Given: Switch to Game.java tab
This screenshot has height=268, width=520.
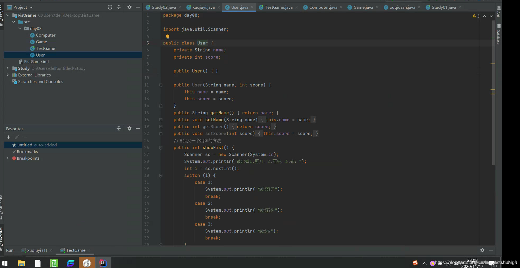Looking at the screenshot, I should pyautogui.click(x=363, y=7).
